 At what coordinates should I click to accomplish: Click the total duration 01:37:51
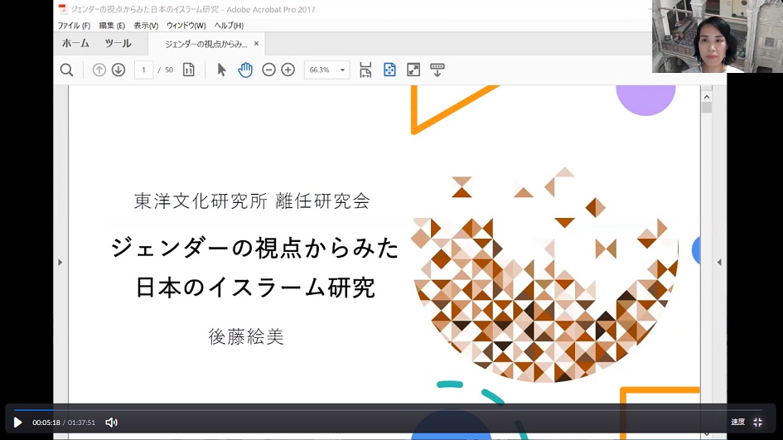point(81,423)
